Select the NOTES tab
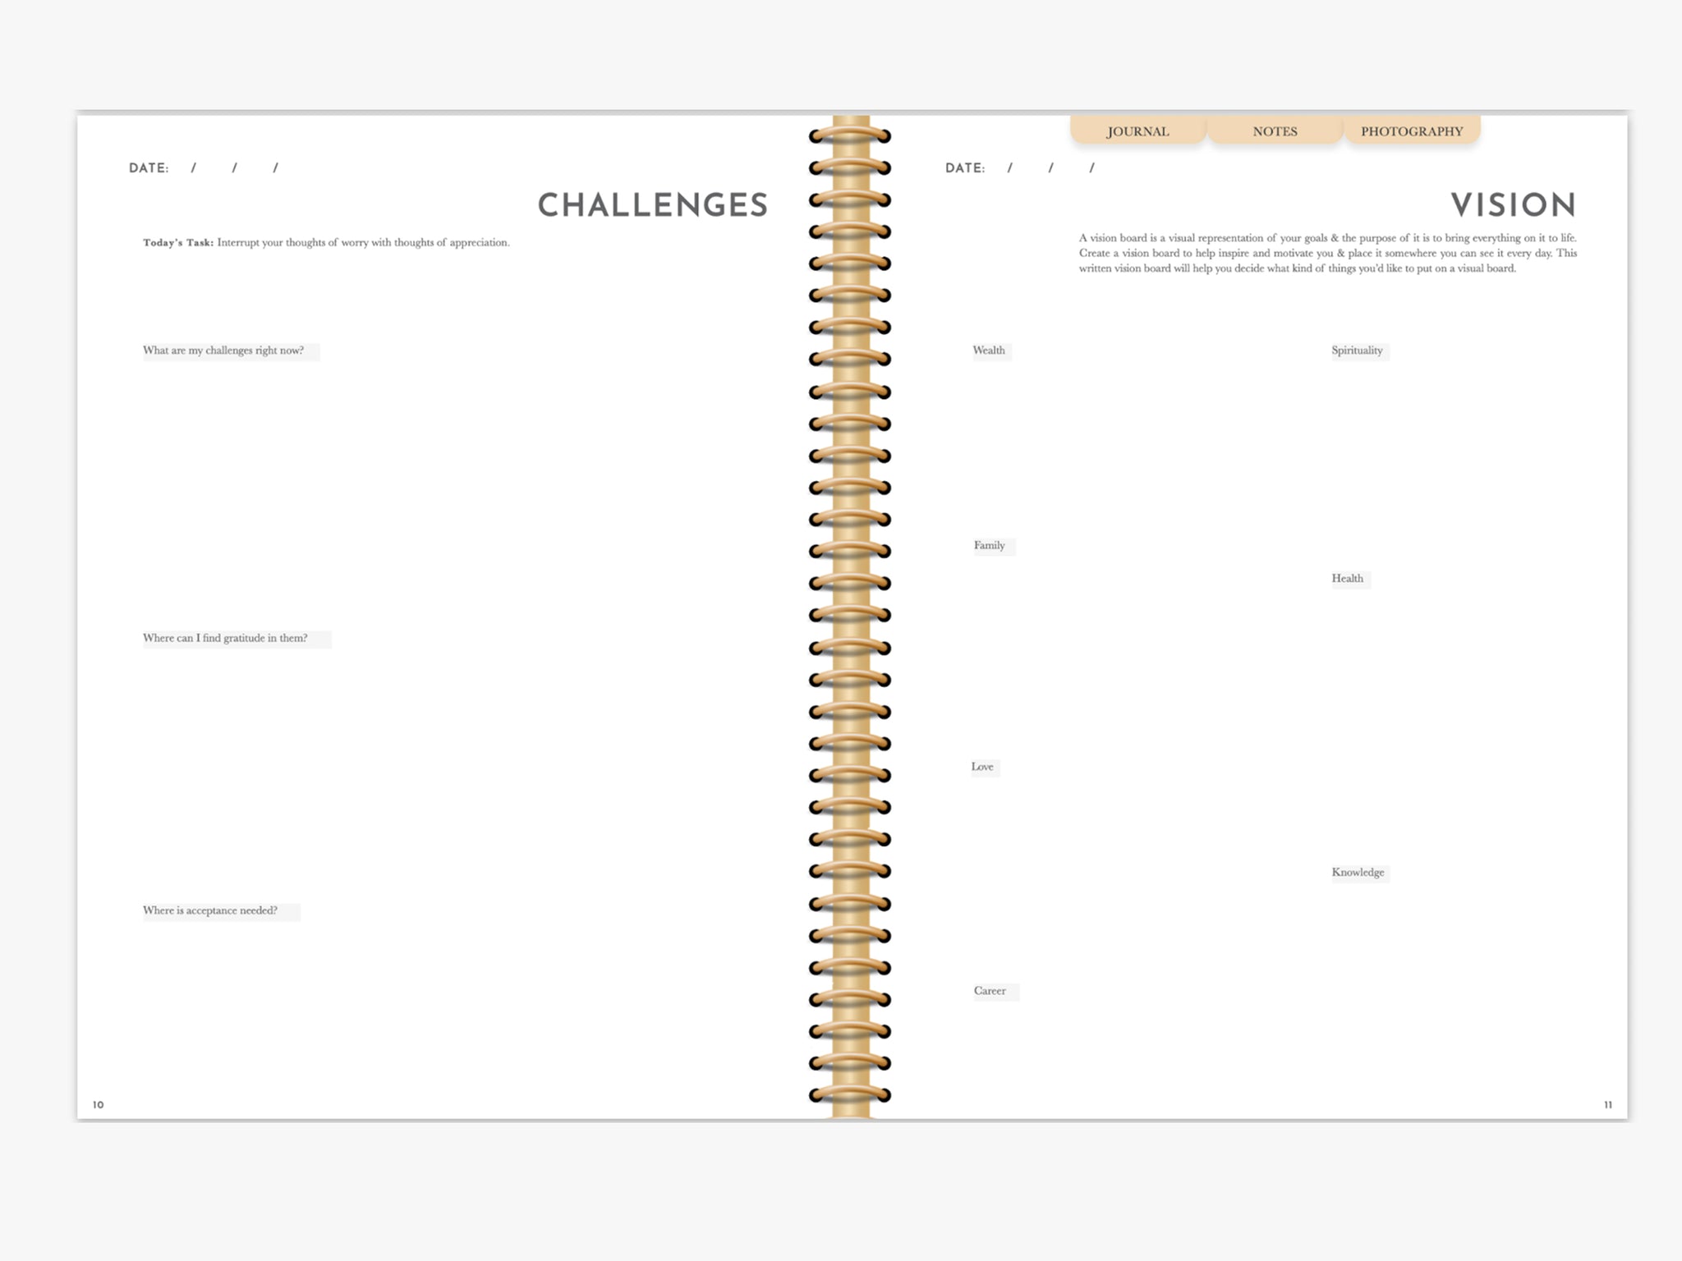 [1274, 130]
